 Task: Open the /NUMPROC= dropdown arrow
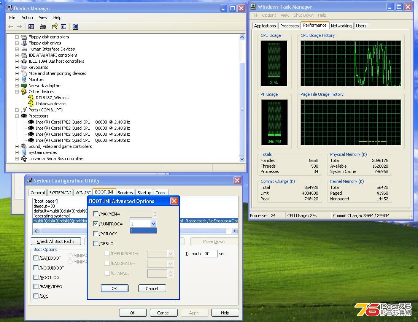pyautogui.click(x=153, y=224)
